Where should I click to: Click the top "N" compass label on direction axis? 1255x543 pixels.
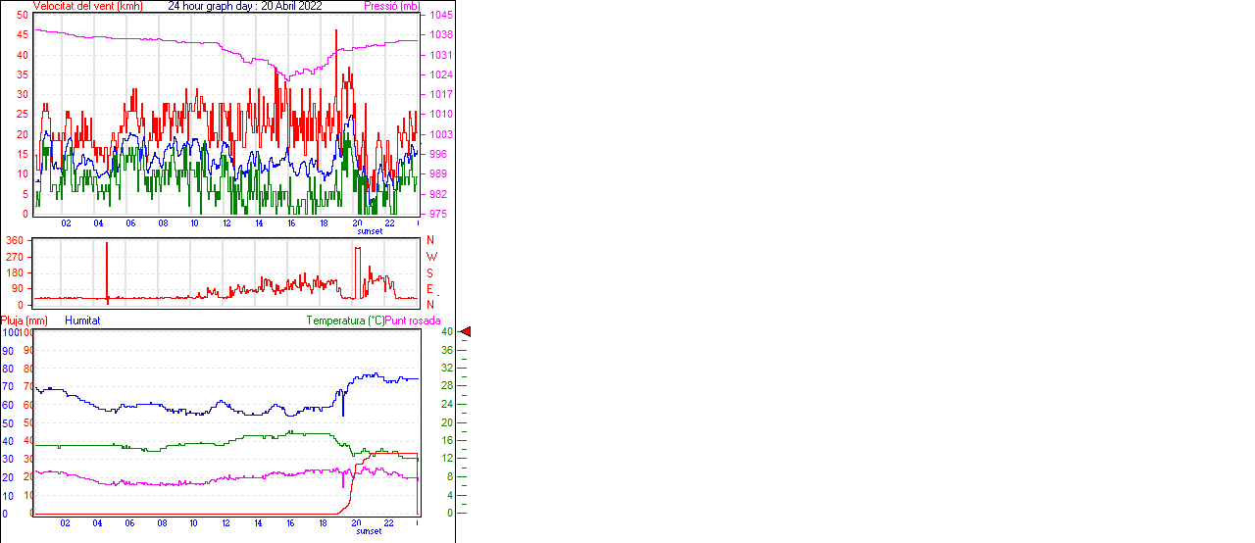(x=429, y=240)
